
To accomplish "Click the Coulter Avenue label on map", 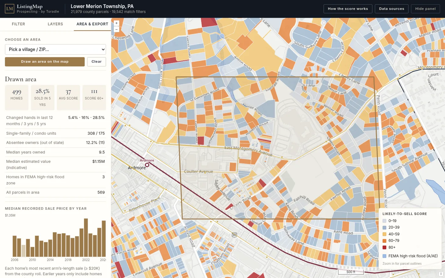I will click(x=199, y=172).
